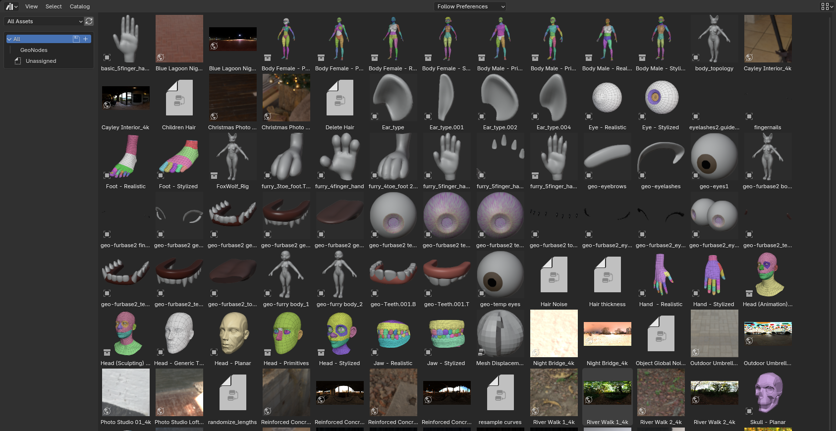This screenshot has height=431, width=836.
Task: Select the furry_4toe_foot 2 asset thumbnail
Action: tap(393, 157)
